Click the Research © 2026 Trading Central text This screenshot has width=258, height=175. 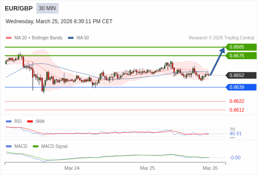(221, 38)
